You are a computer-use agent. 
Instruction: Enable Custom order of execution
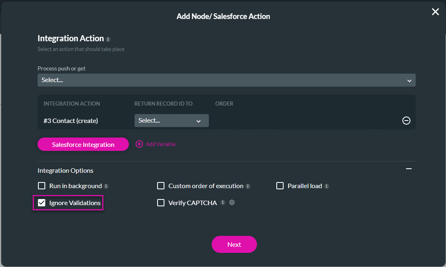tap(160, 186)
